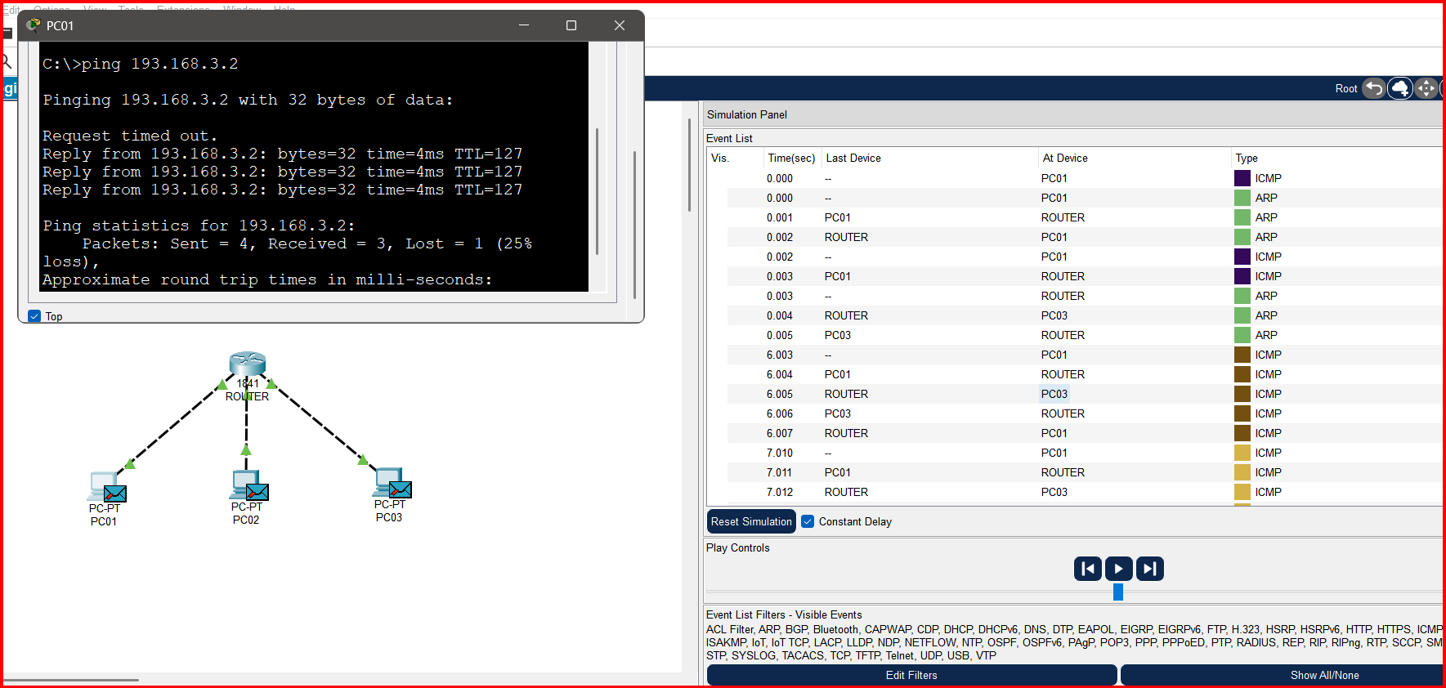The height and width of the screenshot is (688, 1446).
Task: Click the ARP color swatch in the 0.004 row
Action: click(1242, 315)
